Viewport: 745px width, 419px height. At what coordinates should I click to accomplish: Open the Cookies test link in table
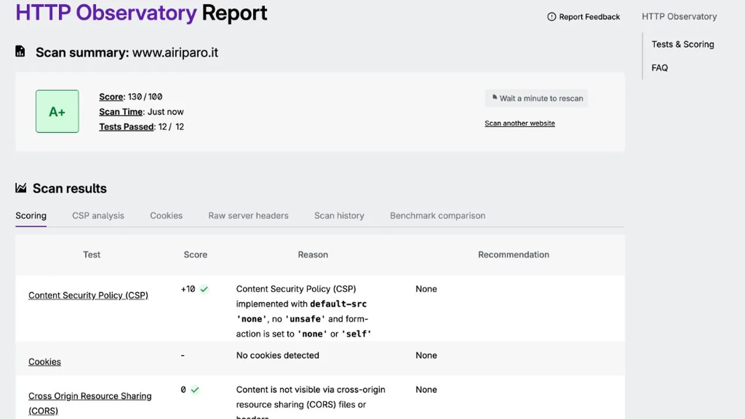point(45,361)
